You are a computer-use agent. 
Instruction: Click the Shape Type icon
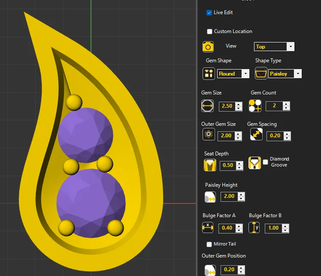click(x=261, y=73)
